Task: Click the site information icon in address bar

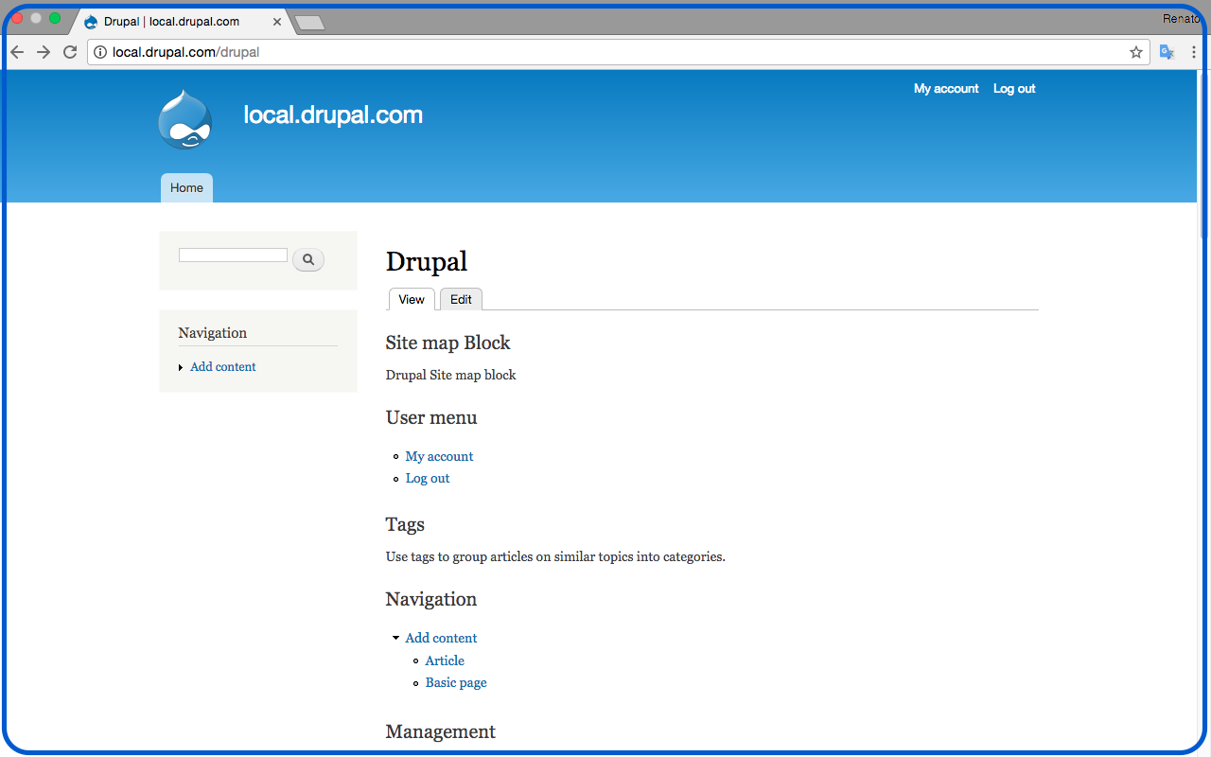Action: click(100, 52)
